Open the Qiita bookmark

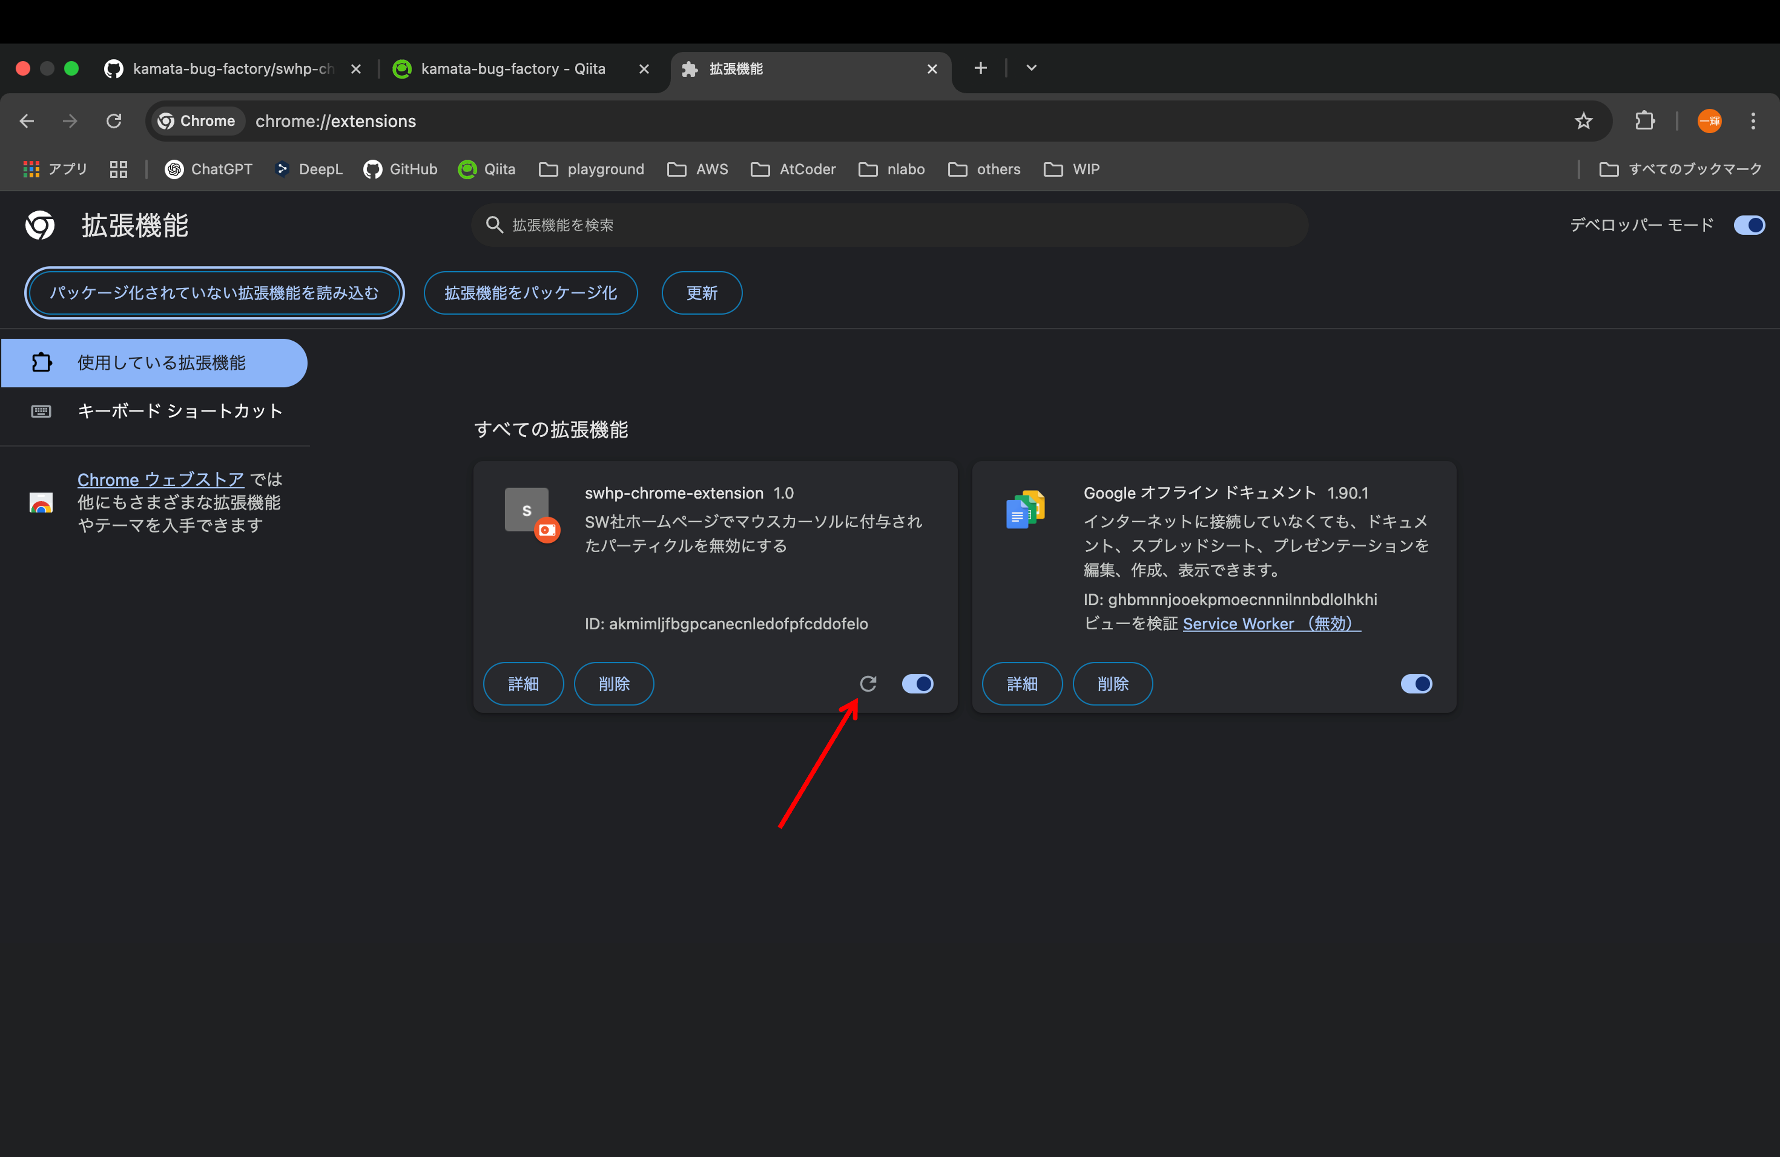tap(487, 169)
